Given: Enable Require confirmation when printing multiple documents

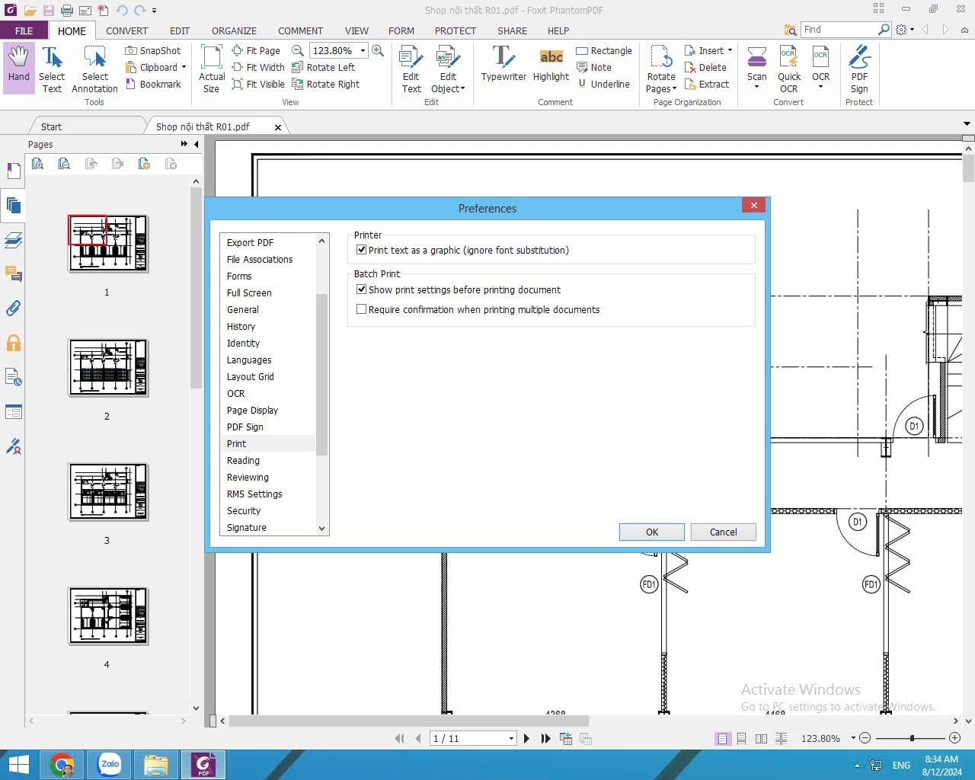Looking at the screenshot, I should click(362, 309).
